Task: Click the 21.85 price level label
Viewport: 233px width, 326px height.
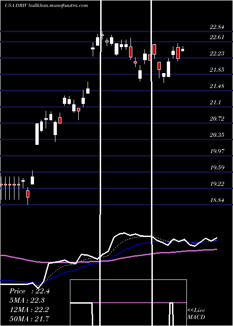Action: pyautogui.click(x=217, y=70)
